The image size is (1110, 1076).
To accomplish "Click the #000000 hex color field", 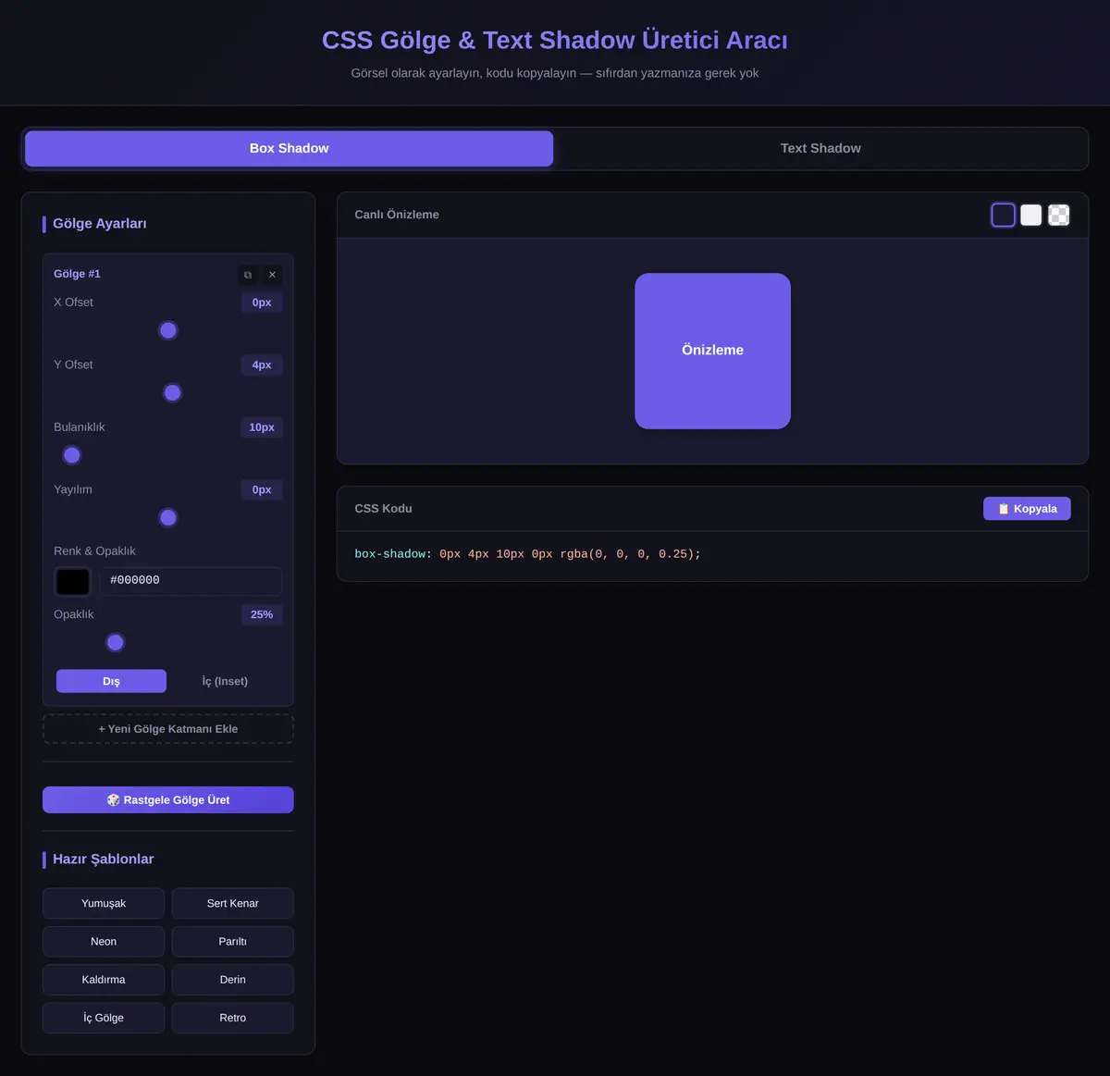I will [x=191, y=581].
